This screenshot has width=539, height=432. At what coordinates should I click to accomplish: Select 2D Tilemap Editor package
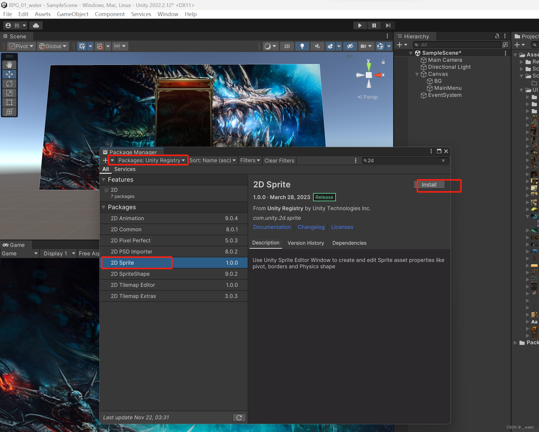point(174,285)
